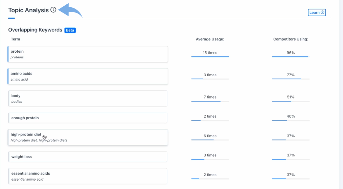Click the Average Usage column header
This screenshot has width=343, height=189.
[x=210, y=39]
